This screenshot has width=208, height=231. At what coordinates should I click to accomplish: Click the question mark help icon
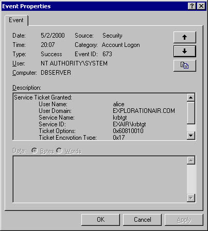pyautogui.click(x=192, y=6)
